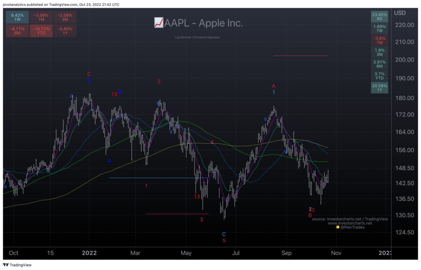This screenshot has height=270, width=421.
Task: Click the red wave label 2 above April peak
Action: click(159, 81)
